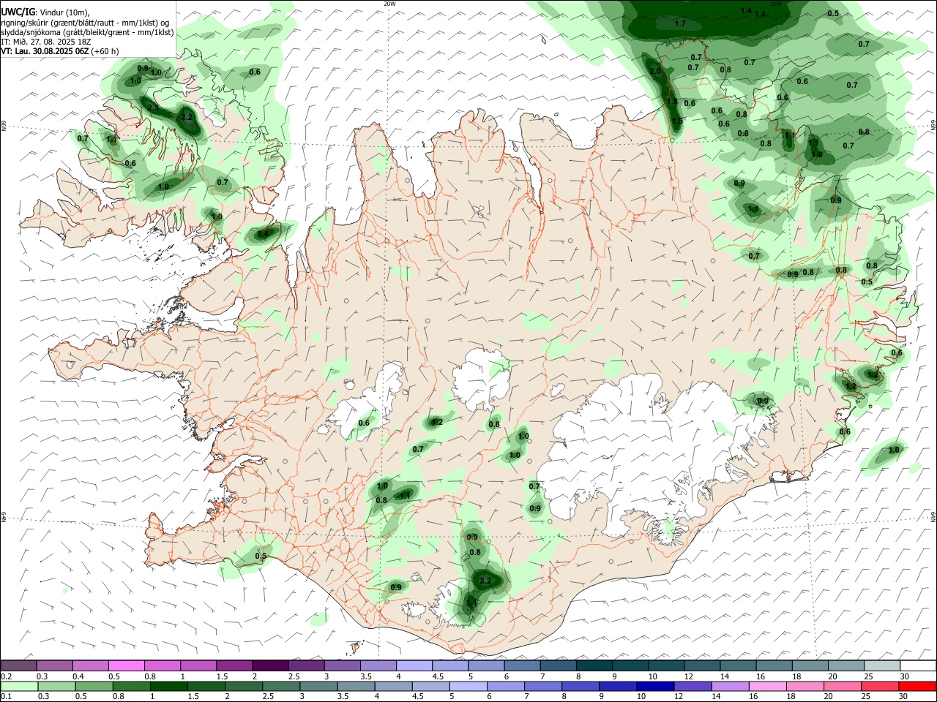The image size is (937, 702).
Task: Click the 'slydda/snjókoma' description line in the header
Action: coord(87,32)
